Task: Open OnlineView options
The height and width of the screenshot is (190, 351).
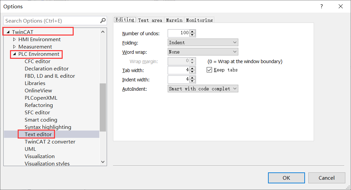Action: coord(38,91)
